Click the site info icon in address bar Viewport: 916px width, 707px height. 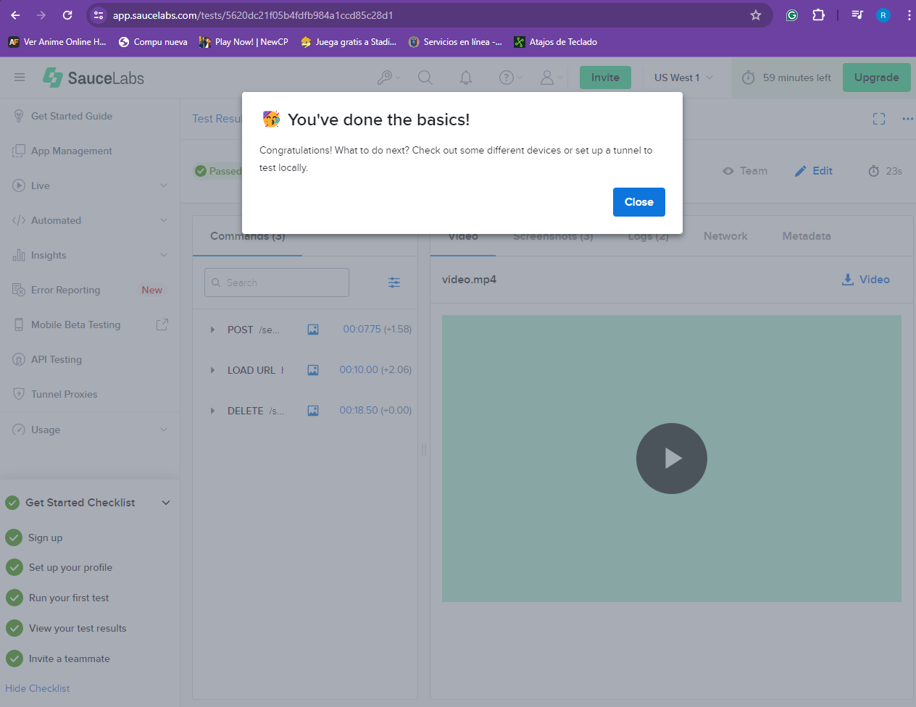99,15
